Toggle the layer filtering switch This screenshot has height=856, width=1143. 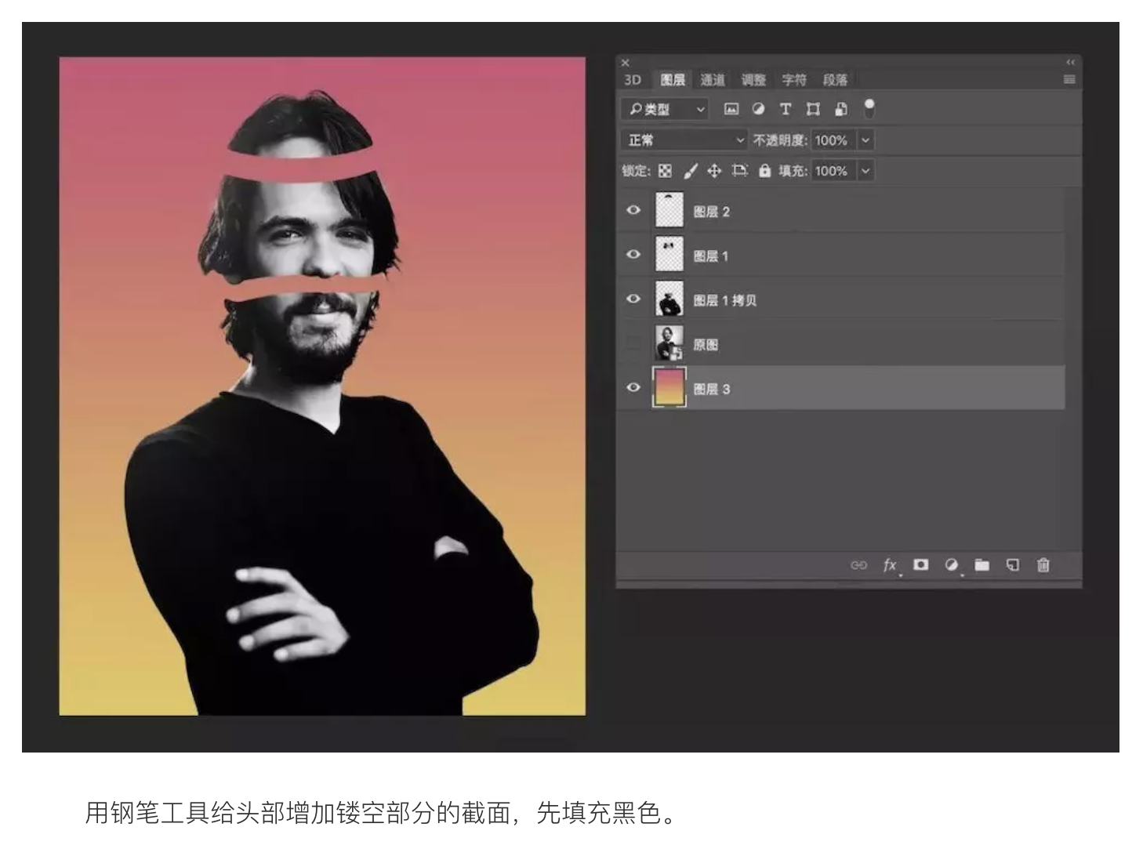pyautogui.click(x=869, y=108)
